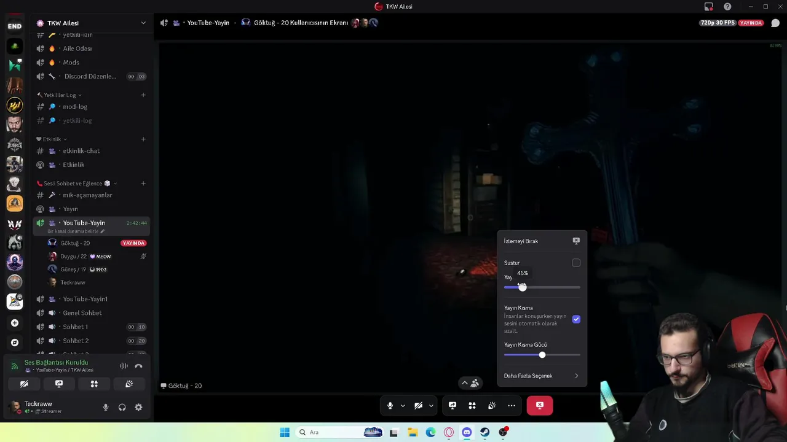This screenshot has width=787, height=442.
Task: Adjust the Yayın Kısma Gücü slider
Action: pyautogui.click(x=542, y=355)
